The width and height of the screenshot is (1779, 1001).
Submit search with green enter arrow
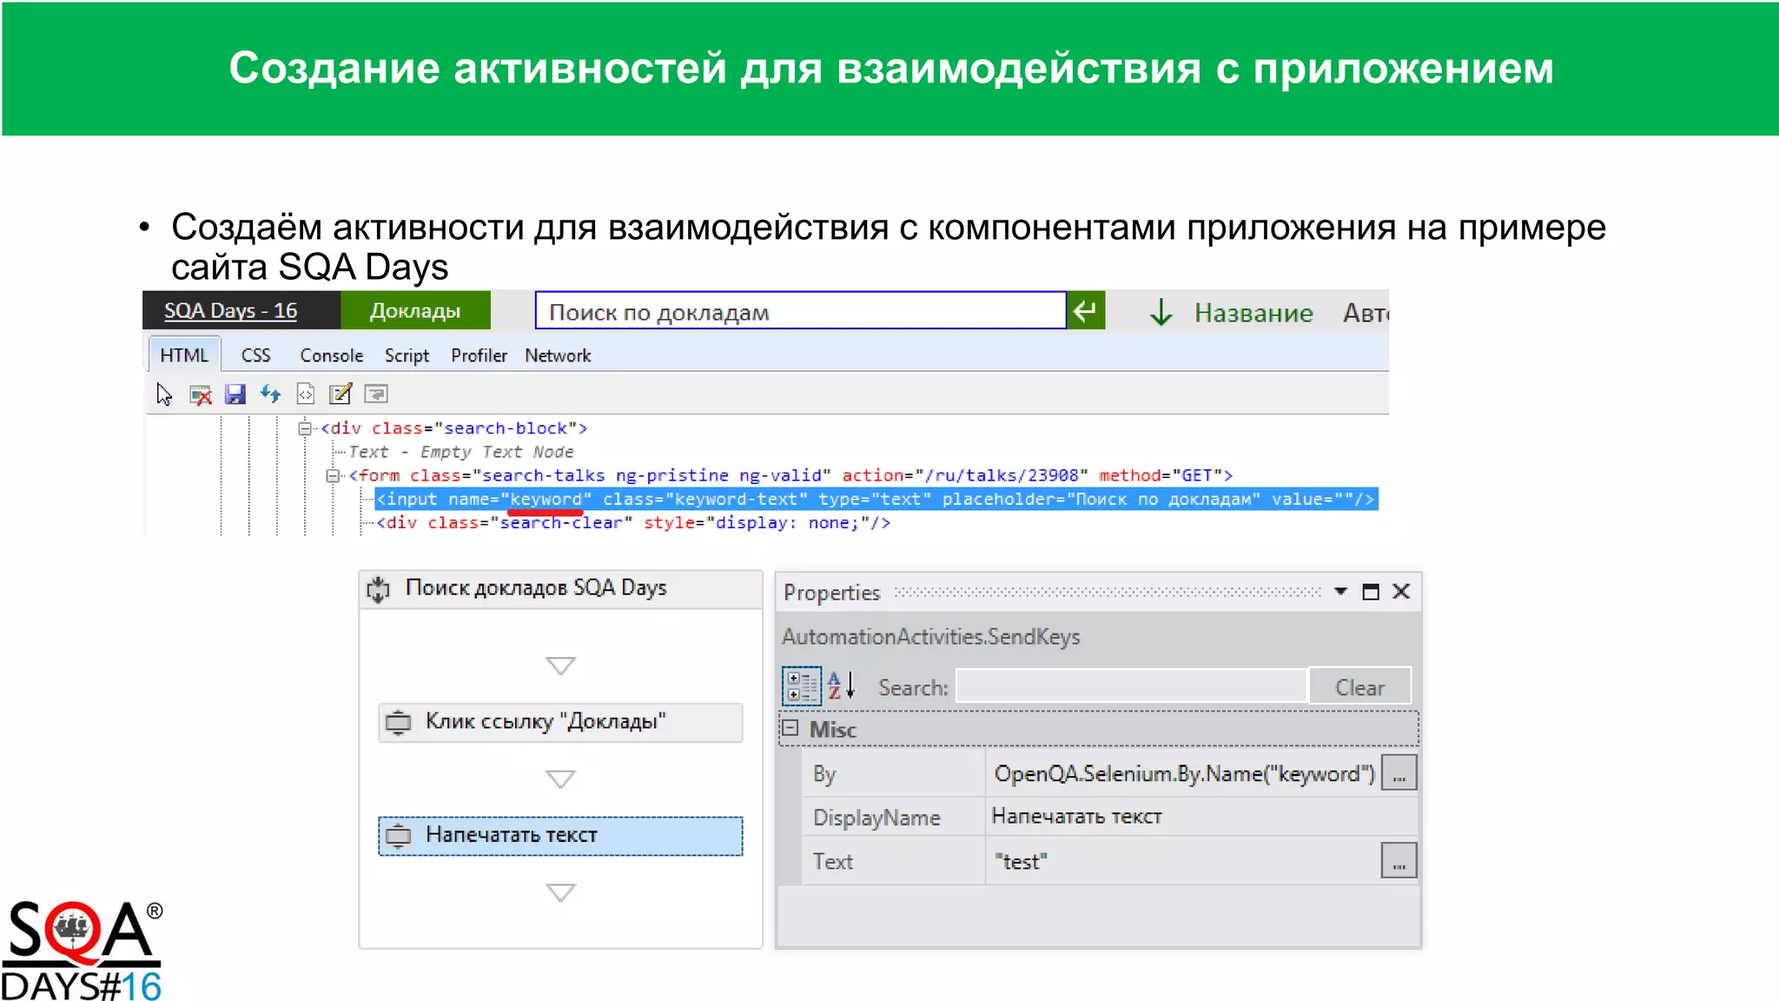tap(1086, 311)
